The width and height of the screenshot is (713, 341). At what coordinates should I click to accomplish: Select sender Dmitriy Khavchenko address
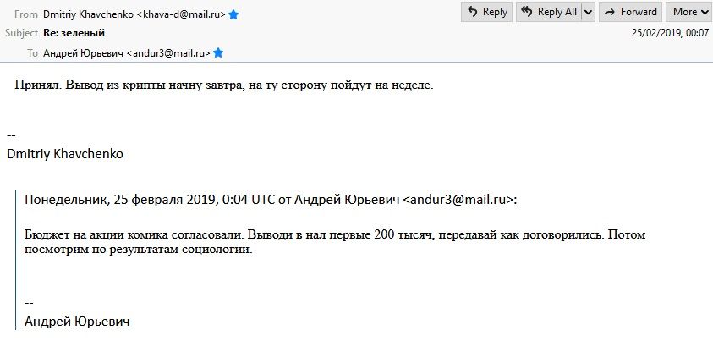(134, 14)
